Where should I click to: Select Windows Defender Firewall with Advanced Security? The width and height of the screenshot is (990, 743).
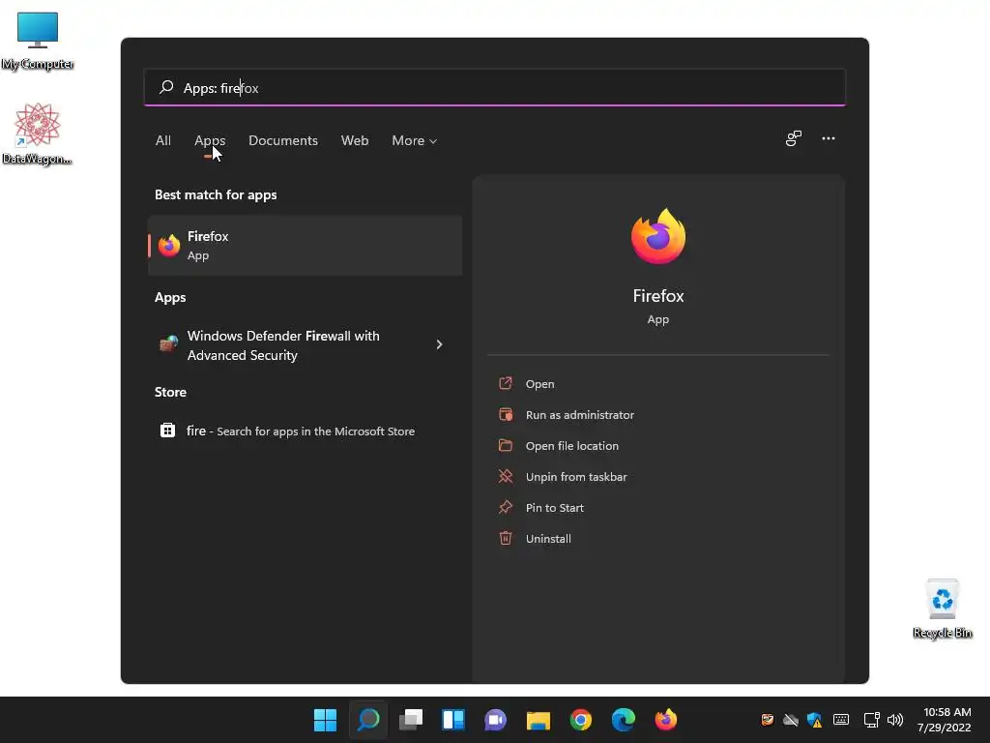click(x=305, y=345)
